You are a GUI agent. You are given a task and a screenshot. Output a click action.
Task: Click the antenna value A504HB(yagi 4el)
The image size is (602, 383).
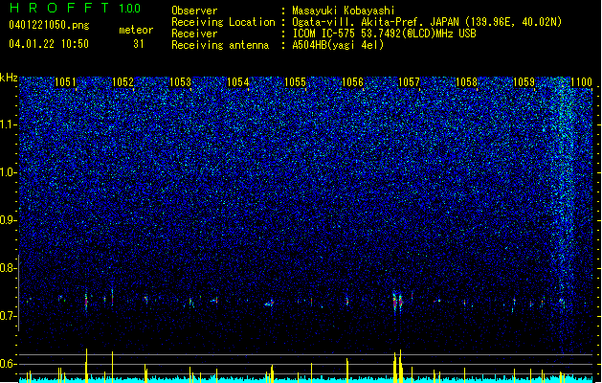(x=338, y=45)
